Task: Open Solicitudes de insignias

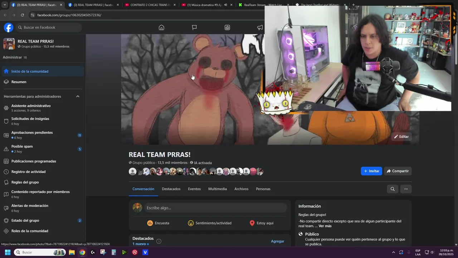Action: (43, 121)
